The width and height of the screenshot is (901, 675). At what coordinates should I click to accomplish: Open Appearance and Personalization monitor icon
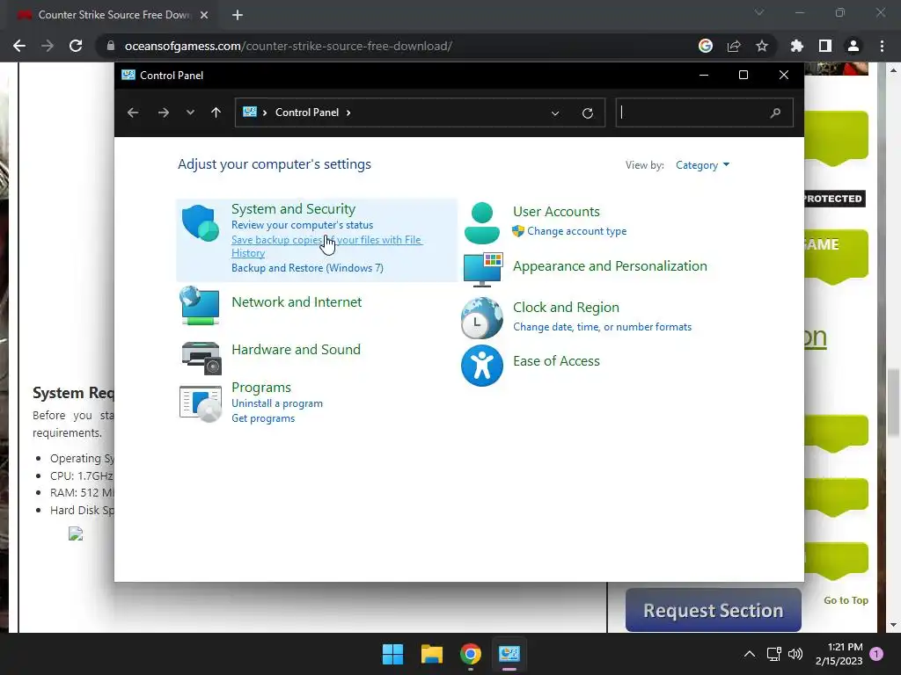pyautogui.click(x=483, y=269)
